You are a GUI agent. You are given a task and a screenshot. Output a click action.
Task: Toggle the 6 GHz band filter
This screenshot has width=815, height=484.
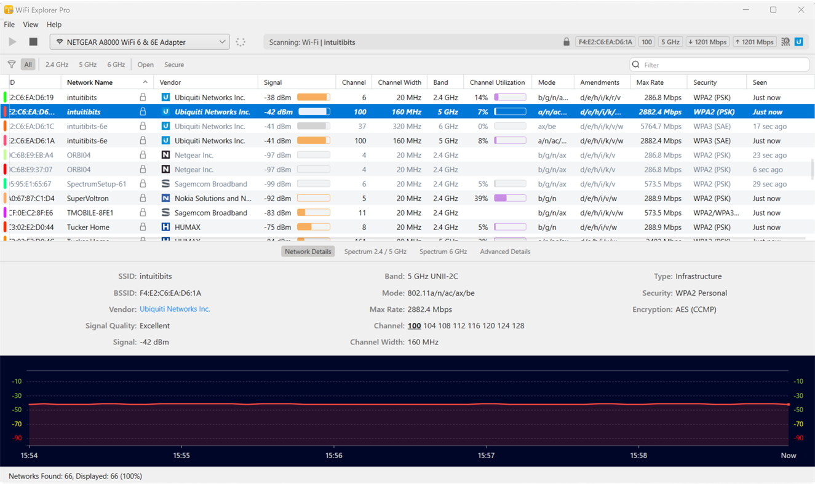[117, 64]
